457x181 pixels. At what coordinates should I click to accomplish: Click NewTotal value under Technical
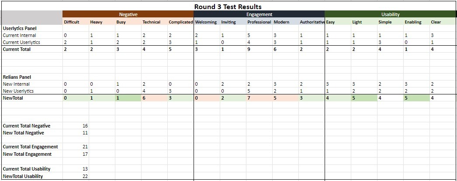(x=144, y=98)
